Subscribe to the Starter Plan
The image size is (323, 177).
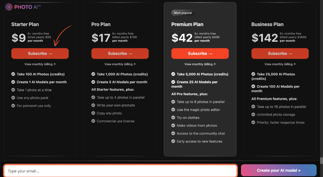click(40, 54)
